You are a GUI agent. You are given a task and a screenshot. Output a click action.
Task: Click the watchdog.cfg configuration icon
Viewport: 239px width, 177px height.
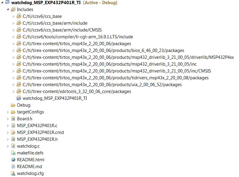pos(13,173)
